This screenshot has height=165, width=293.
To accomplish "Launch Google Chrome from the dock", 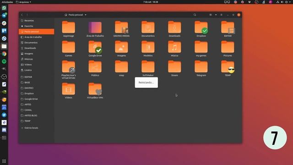I will [x=4, y=54].
